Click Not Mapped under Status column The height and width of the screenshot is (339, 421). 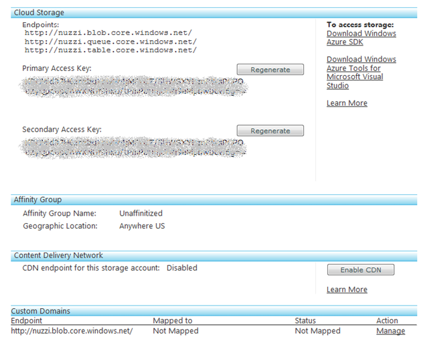[x=318, y=331]
